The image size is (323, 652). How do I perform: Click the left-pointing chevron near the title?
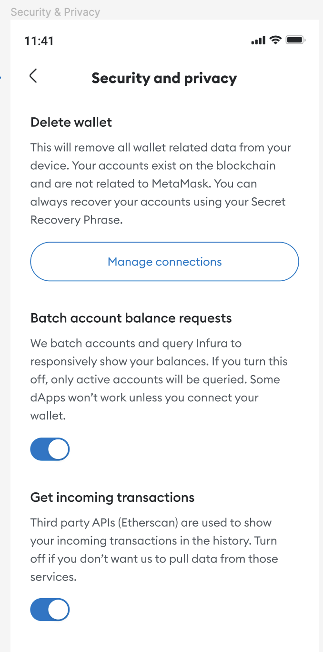pyautogui.click(x=33, y=76)
